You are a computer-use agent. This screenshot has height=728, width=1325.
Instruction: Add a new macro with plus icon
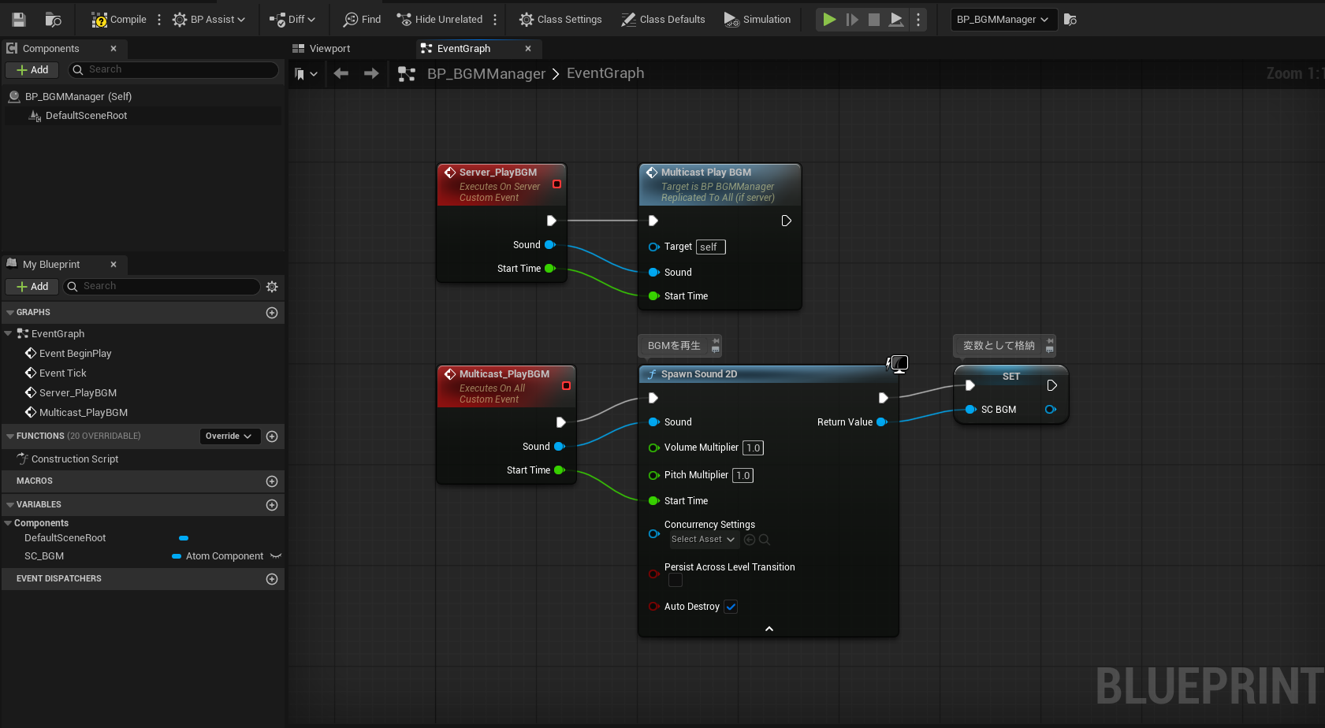[x=272, y=481]
